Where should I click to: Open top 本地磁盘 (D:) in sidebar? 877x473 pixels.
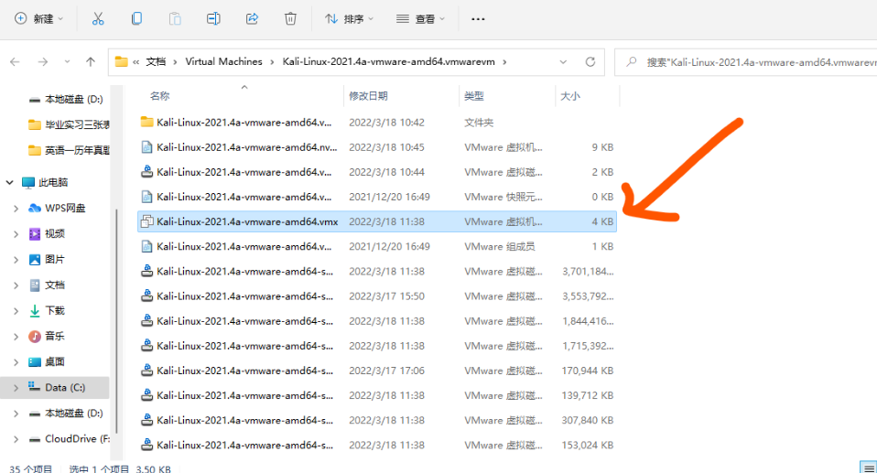click(66, 99)
